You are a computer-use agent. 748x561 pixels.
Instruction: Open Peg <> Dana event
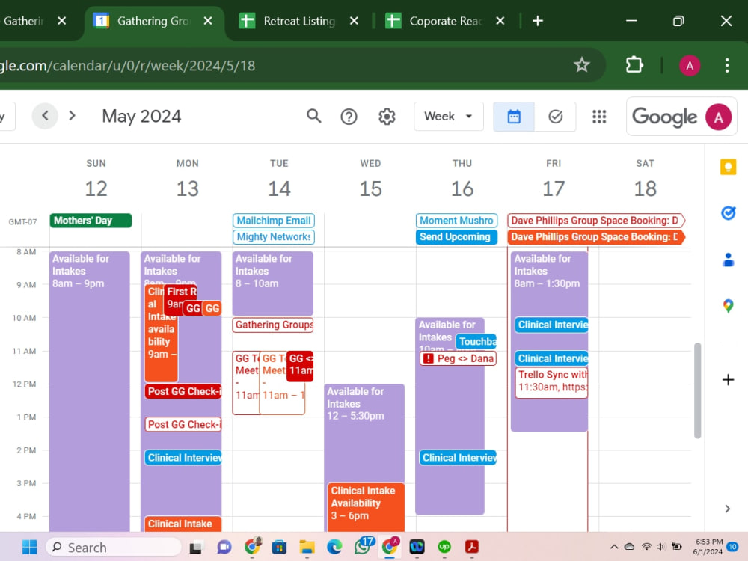click(x=458, y=358)
